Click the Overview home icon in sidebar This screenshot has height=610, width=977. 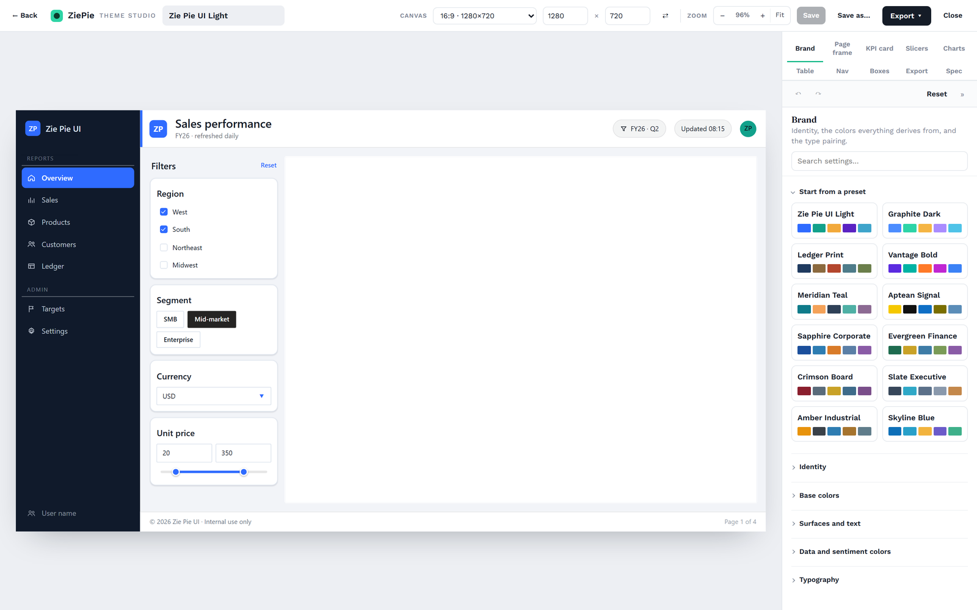point(32,178)
